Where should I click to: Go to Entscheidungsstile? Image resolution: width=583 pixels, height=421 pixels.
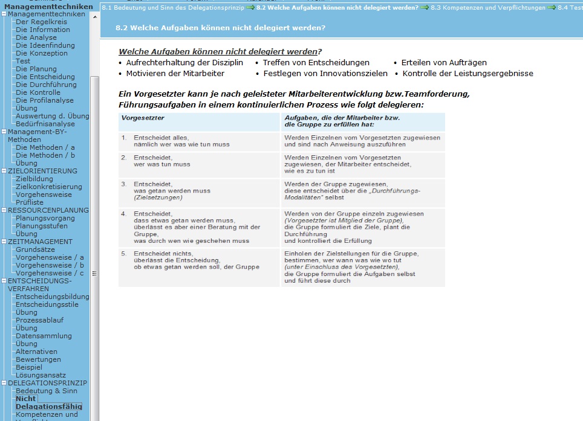(47, 304)
